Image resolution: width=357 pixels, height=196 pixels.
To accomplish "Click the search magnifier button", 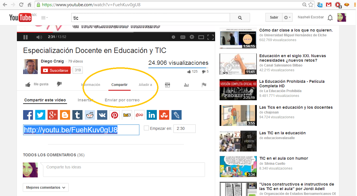I will (x=240, y=17).
